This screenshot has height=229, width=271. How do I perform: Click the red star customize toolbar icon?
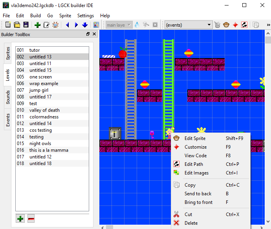click(235, 25)
